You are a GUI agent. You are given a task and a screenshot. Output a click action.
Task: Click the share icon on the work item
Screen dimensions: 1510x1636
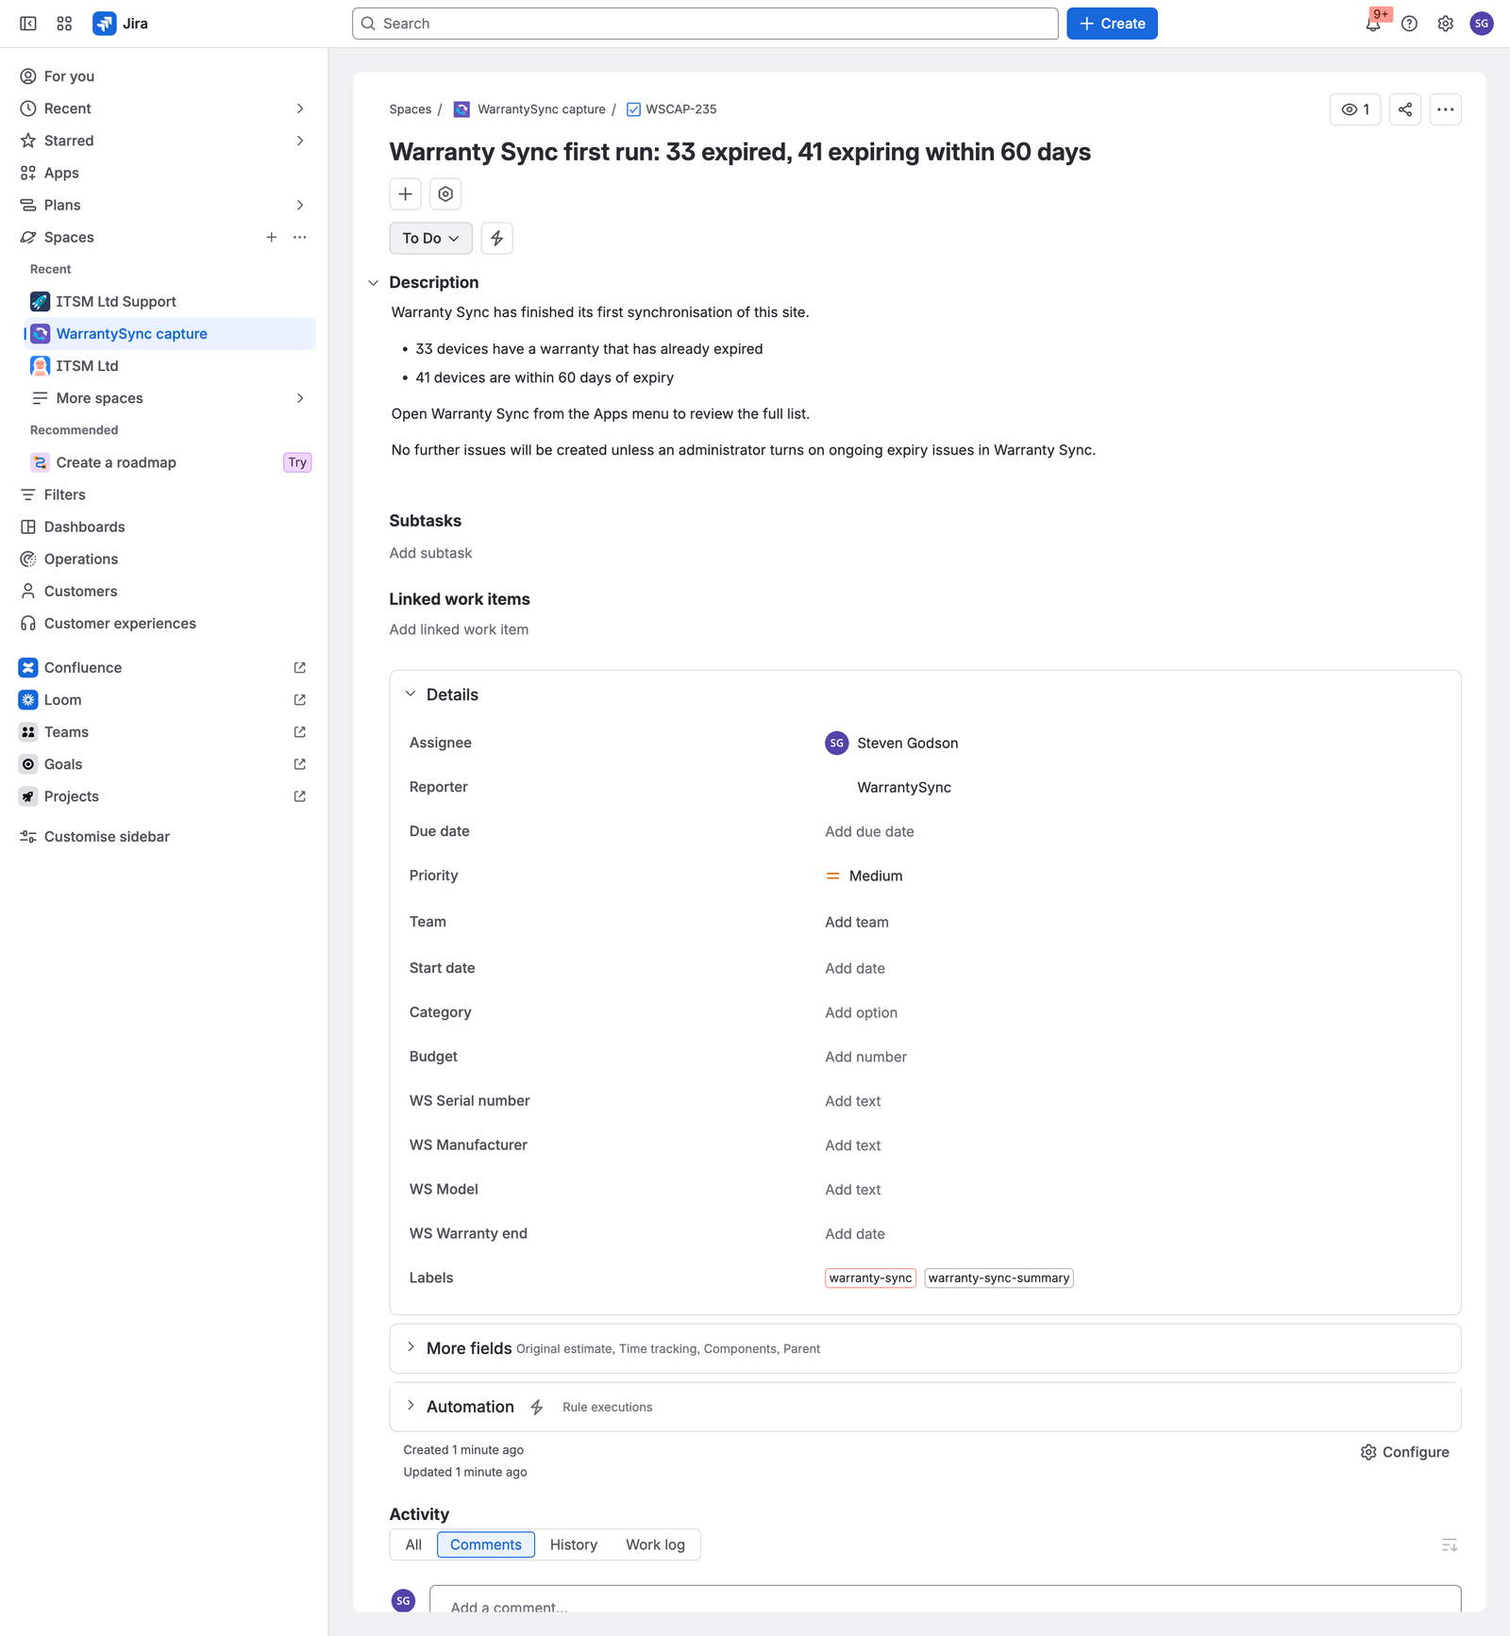tap(1405, 109)
